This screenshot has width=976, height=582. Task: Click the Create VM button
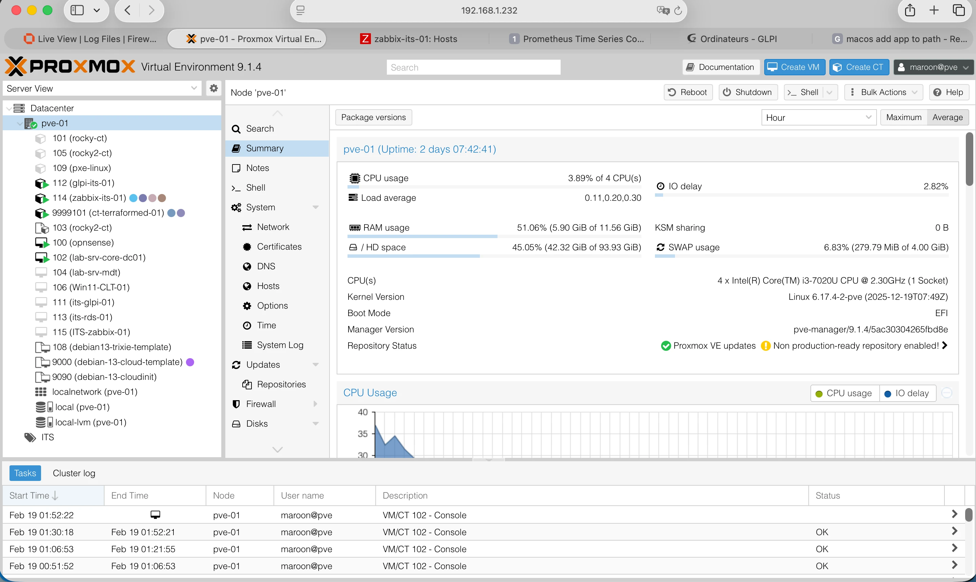coord(794,67)
